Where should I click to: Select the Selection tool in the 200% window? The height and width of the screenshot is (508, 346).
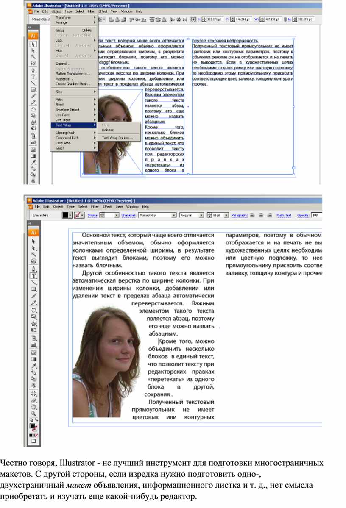(33, 241)
